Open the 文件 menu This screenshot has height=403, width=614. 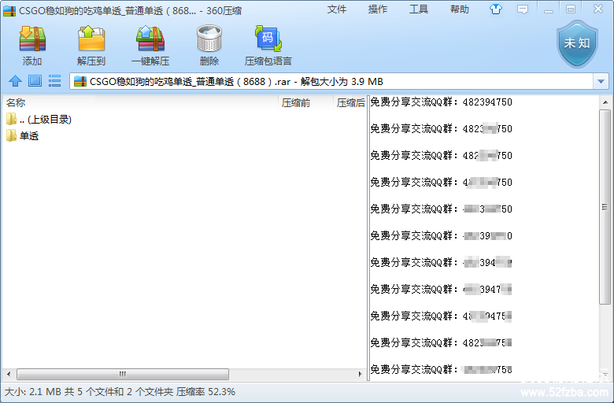[337, 9]
